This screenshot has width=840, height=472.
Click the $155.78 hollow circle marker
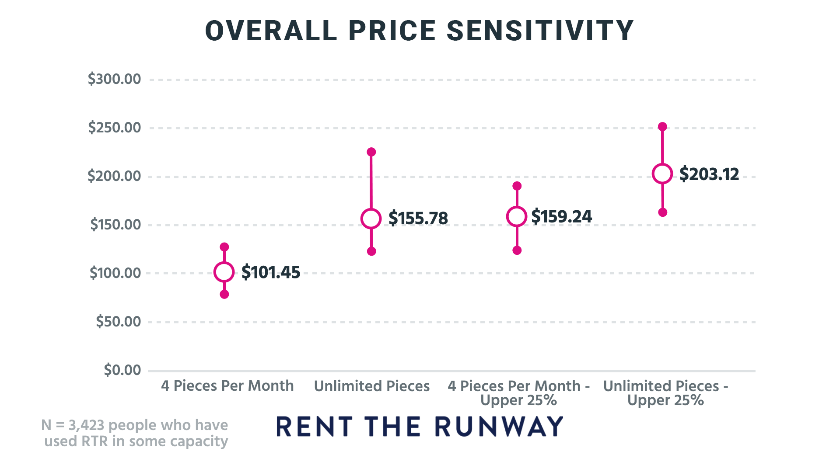[371, 219]
